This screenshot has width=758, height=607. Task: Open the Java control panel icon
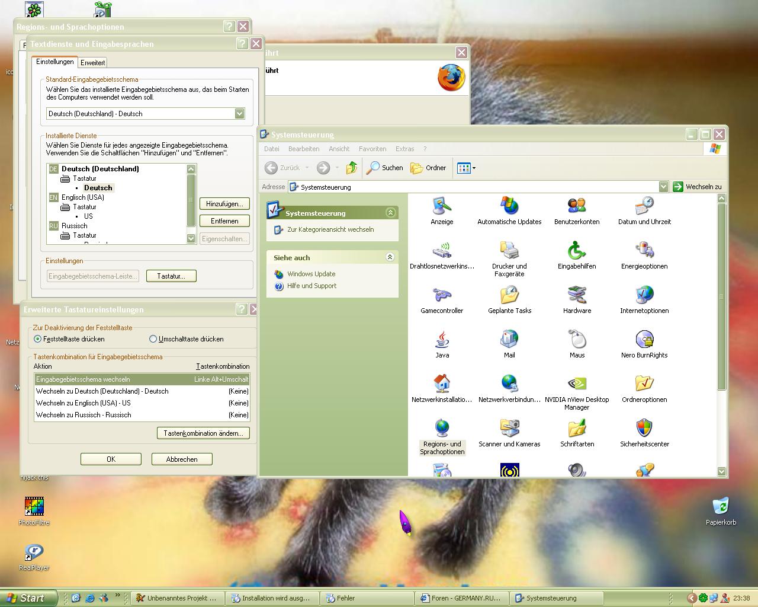(x=442, y=340)
